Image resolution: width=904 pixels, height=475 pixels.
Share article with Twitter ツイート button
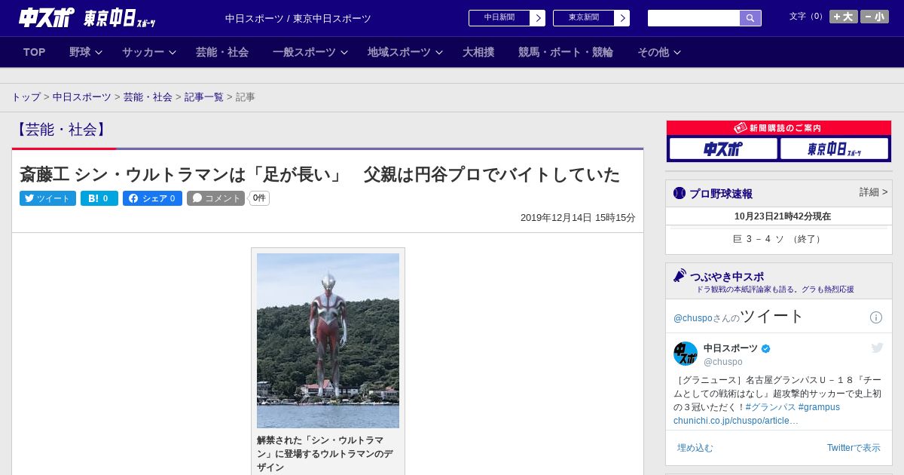[x=47, y=198]
